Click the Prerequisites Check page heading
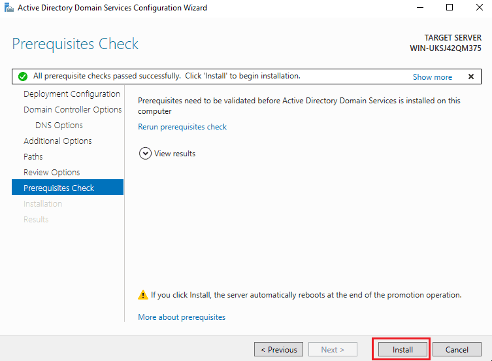This screenshot has height=361, width=492. point(75,44)
